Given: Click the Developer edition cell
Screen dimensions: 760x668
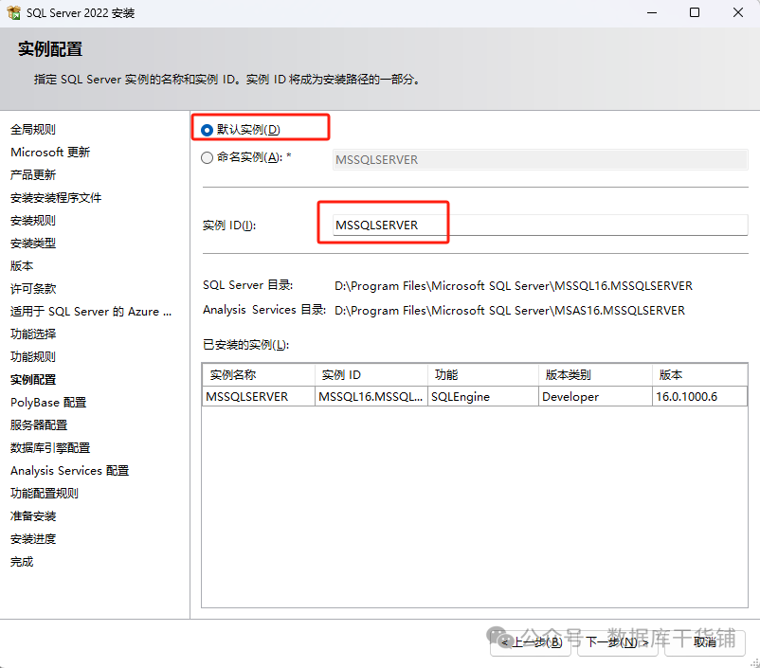Looking at the screenshot, I should pos(596,396).
